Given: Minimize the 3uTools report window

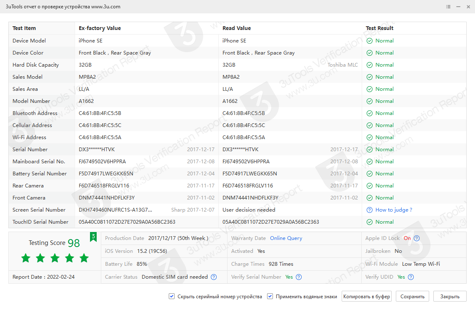Looking at the screenshot, I should point(458,7).
